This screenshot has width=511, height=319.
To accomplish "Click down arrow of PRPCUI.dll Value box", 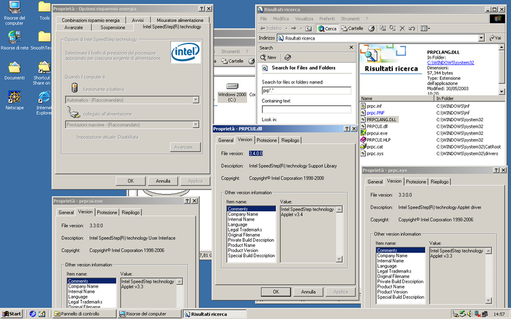I will (339, 259).
